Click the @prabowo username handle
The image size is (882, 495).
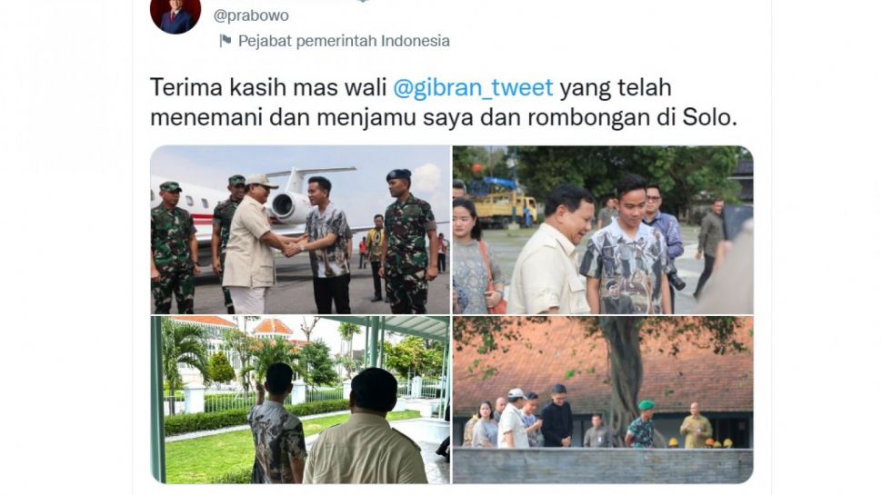click(x=251, y=15)
